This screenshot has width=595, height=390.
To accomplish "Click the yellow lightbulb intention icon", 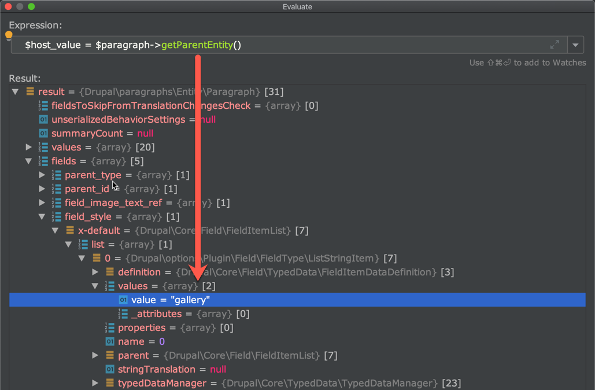I will (x=9, y=36).
